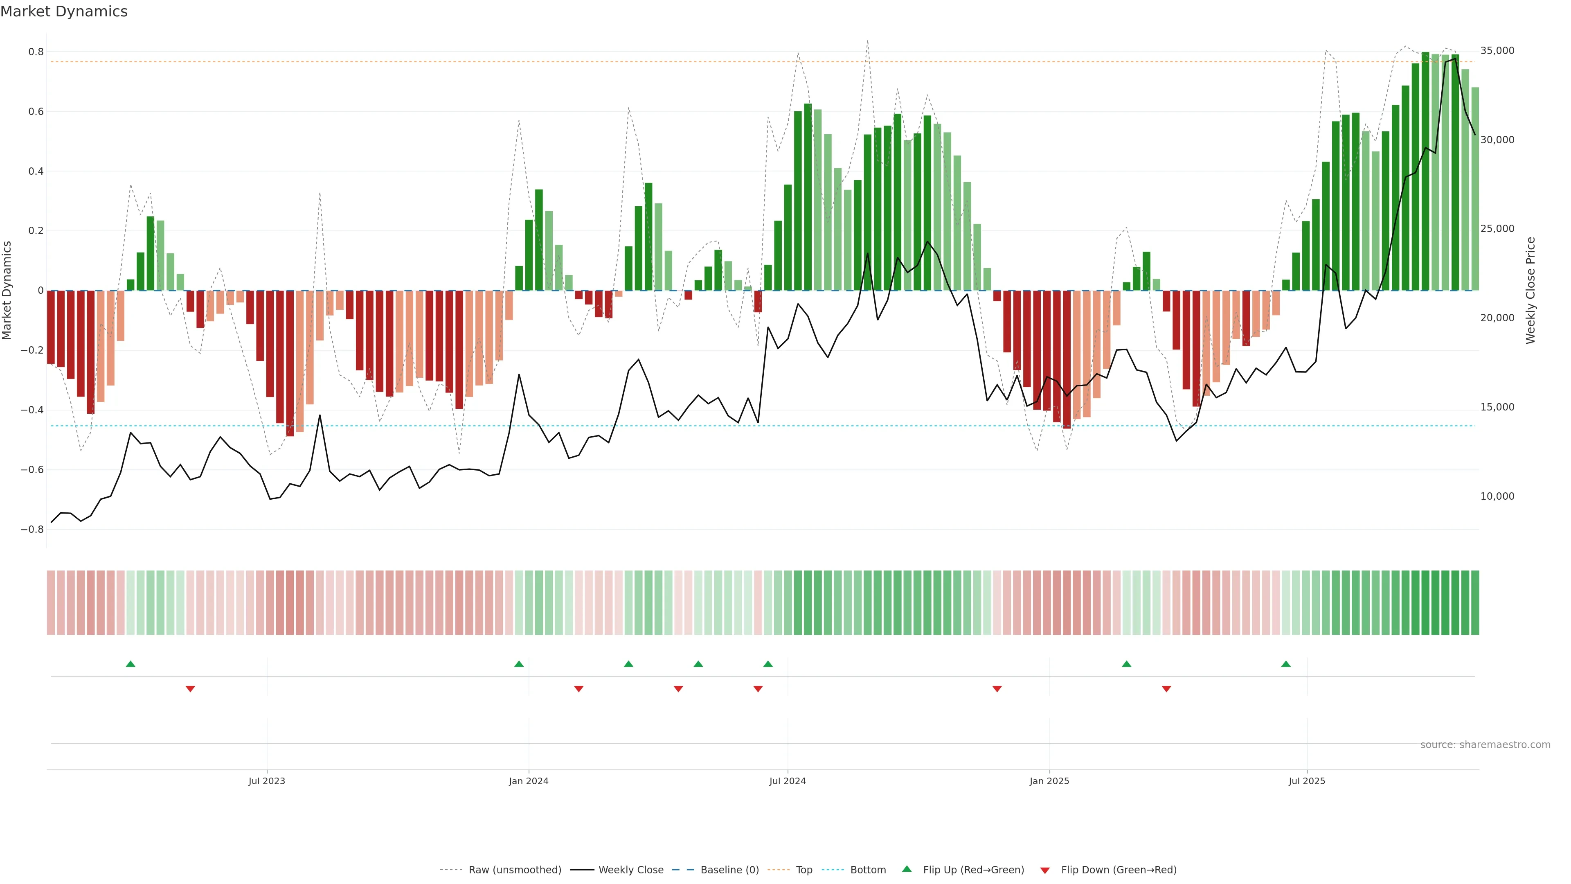Hide the Top threshold legend entry
Image resolution: width=1571 pixels, height=884 pixels.
804,870
